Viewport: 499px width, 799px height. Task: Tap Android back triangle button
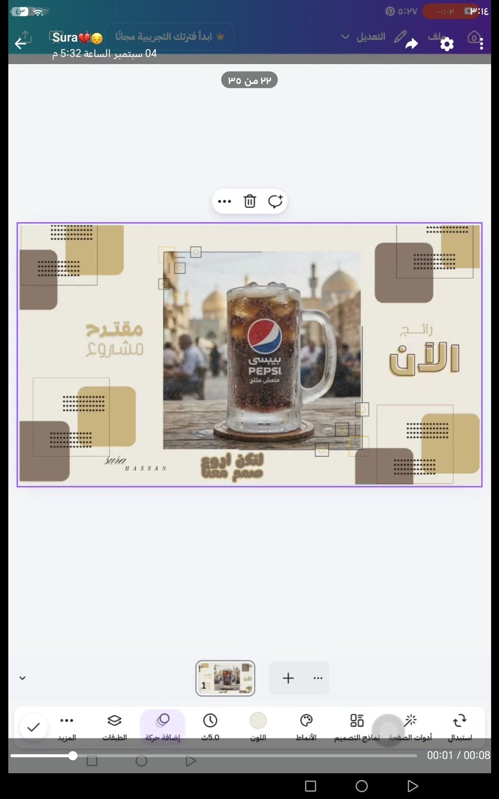point(413,786)
